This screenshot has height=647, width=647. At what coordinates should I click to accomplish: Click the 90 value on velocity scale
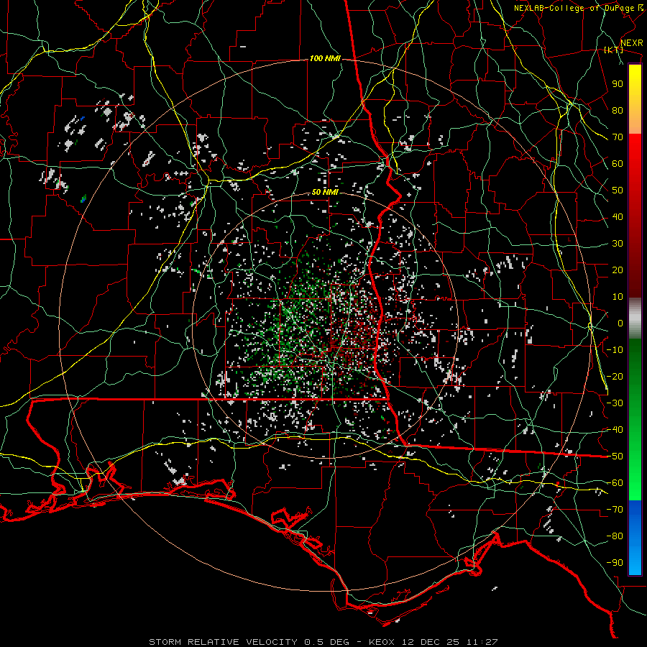click(x=618, y=84)
